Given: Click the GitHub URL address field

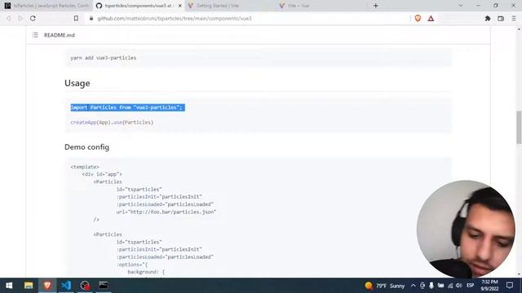Looking at the screenshot, I should click(175, 18).
